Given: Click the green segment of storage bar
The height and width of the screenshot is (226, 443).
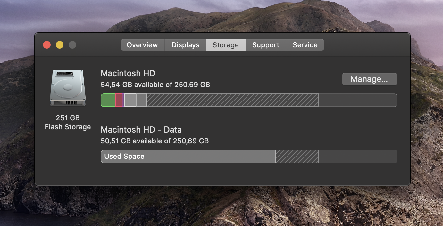Looking at the screenshot, I should pyautogui.click(x=108, y=100).
